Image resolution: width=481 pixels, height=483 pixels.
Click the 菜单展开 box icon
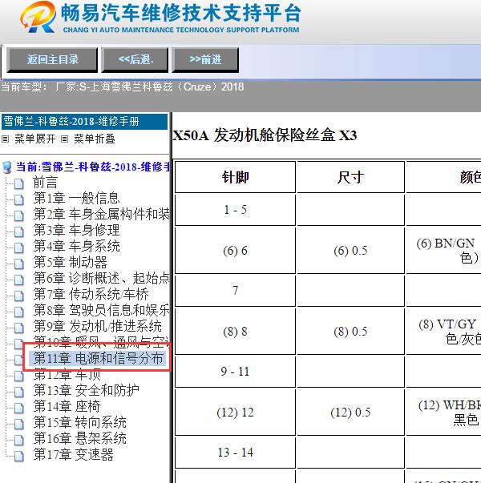(6, 139)
